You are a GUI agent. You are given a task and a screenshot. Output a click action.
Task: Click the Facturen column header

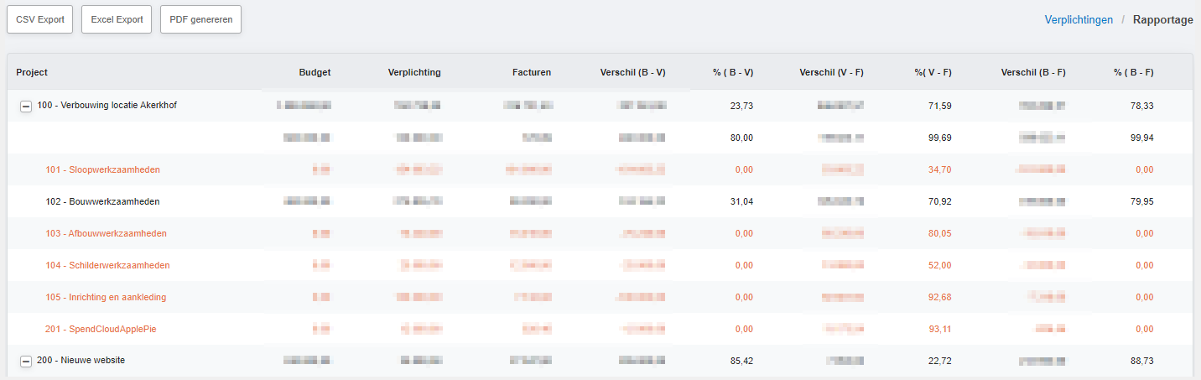coord(532,72)
